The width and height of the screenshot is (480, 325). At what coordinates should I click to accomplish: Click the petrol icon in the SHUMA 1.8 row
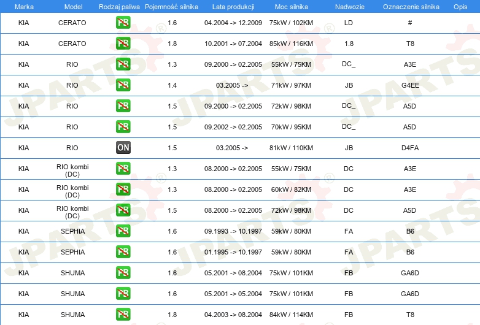coord(123,315)
